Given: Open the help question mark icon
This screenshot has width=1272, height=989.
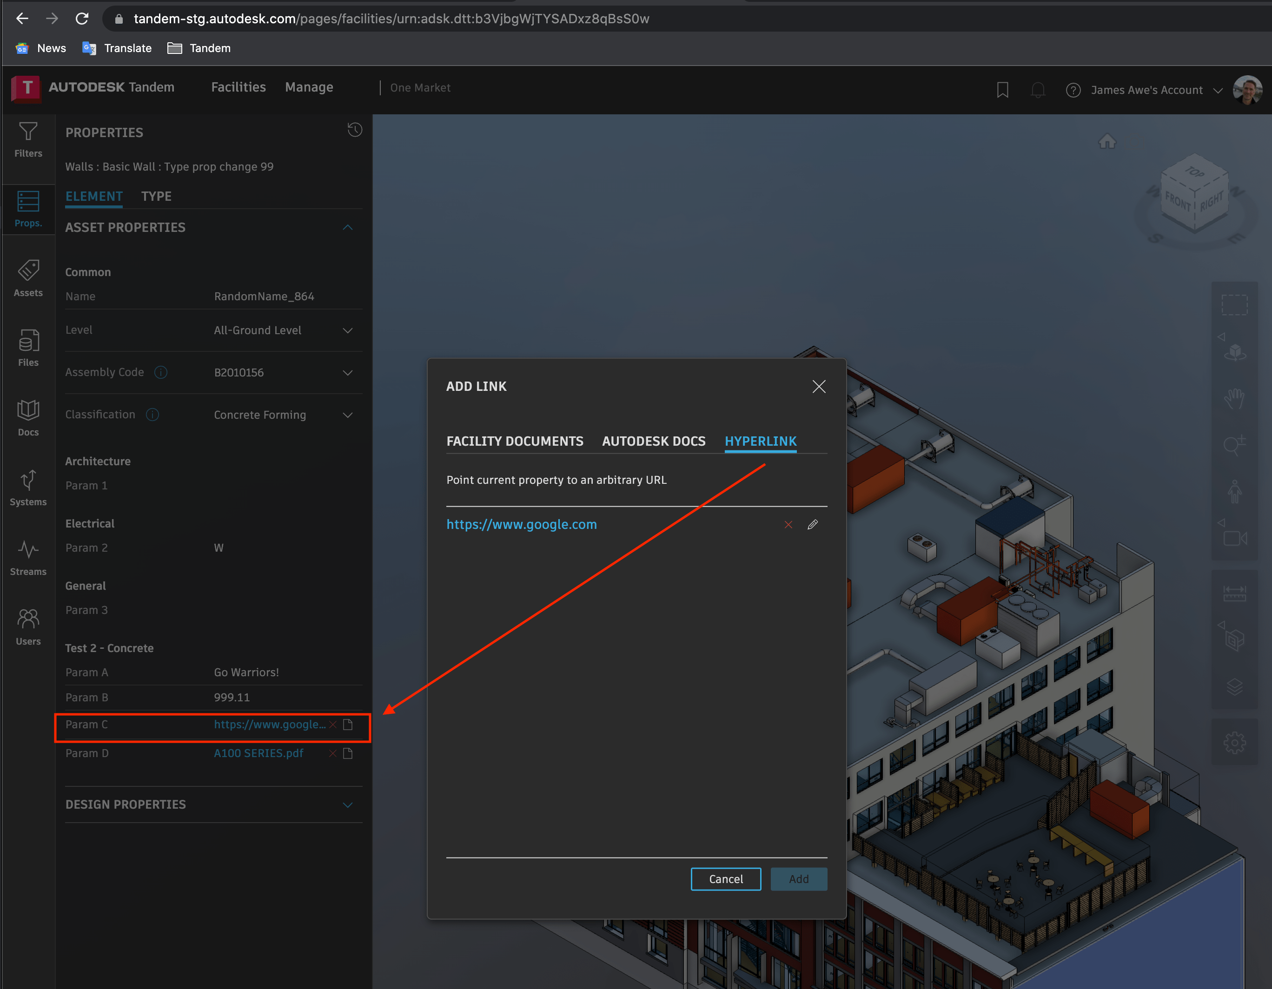Looking at the screenshot, I should point(1073,90).
